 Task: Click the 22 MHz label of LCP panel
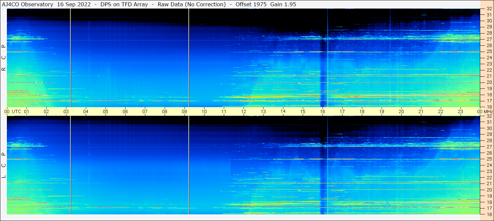pyautogui.click(x=489, y=177)
